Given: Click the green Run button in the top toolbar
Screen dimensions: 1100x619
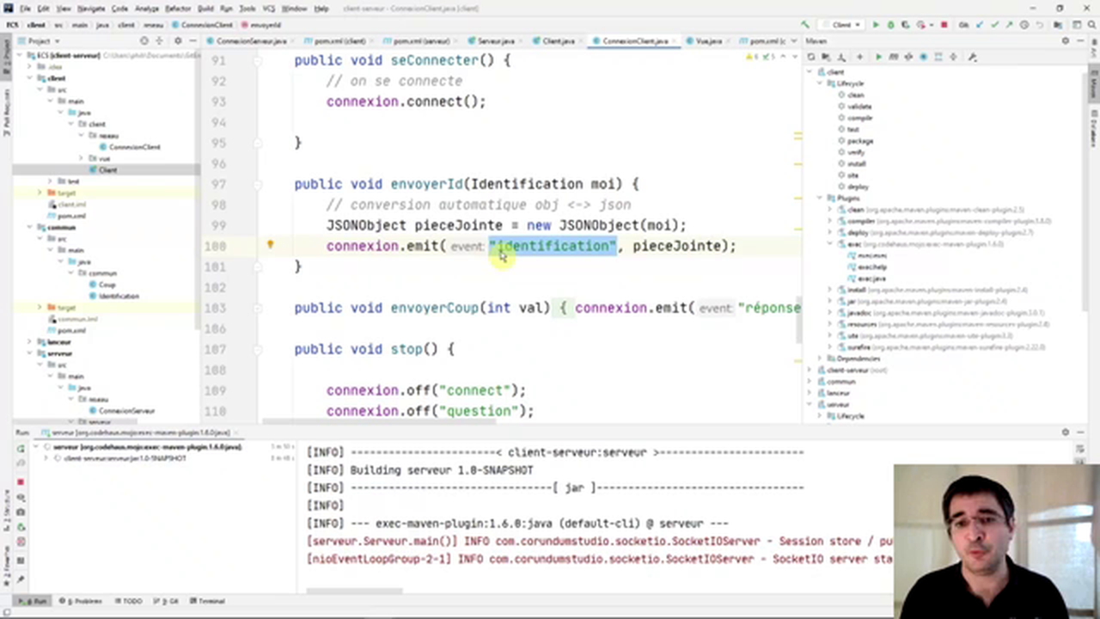Looking at the screenshot, I should pyautogui.click(x=876, y=25).
